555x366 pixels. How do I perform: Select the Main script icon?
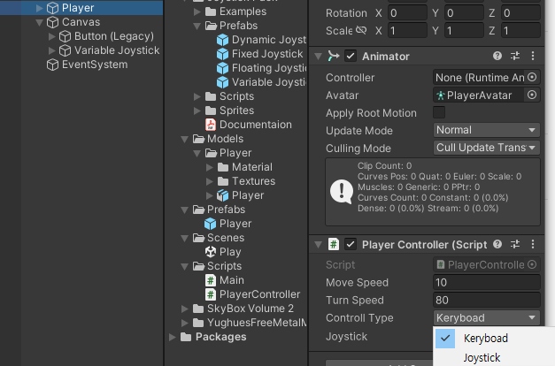coord(211,280)
